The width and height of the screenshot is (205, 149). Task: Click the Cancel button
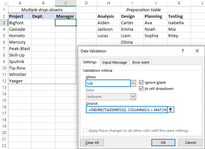click(x=190, y=143)
